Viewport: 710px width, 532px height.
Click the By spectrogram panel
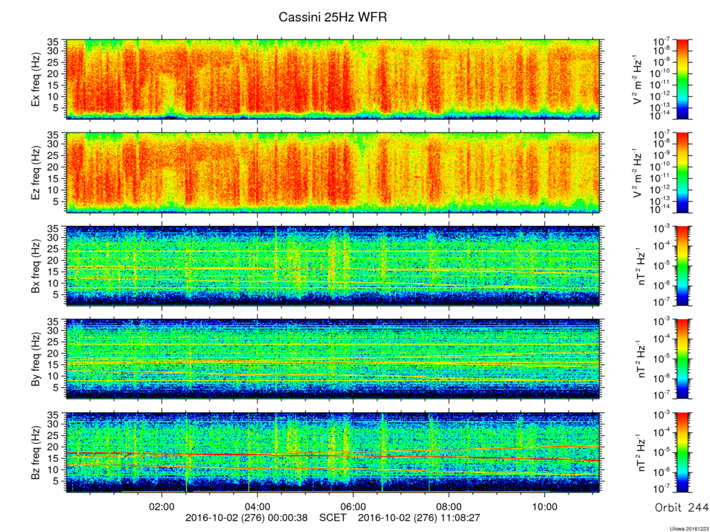334,359
